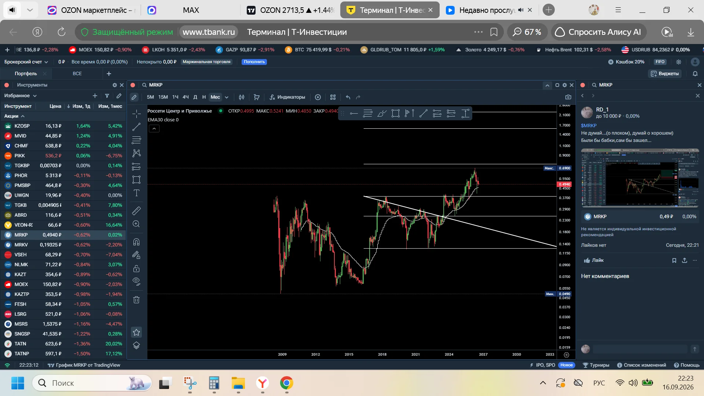Open chart widget settings gear

[565, 85]
